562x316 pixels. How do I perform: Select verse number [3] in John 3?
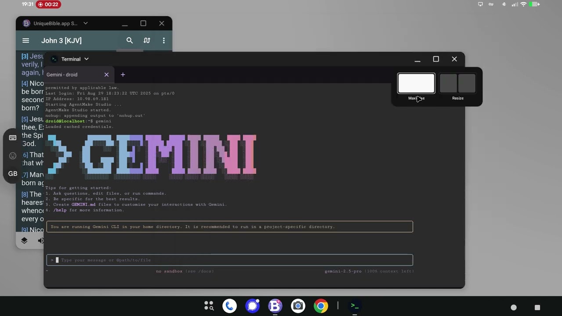(25, 56)
